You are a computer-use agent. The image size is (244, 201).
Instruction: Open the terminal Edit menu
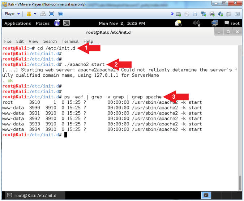point(20,41)
